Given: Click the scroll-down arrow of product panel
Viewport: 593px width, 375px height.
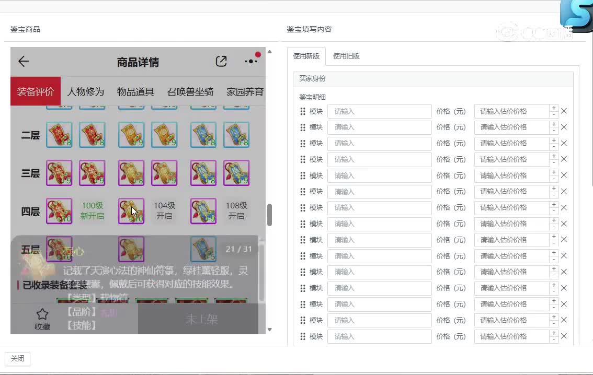Looking at the screenshot, I should [270, 330].
